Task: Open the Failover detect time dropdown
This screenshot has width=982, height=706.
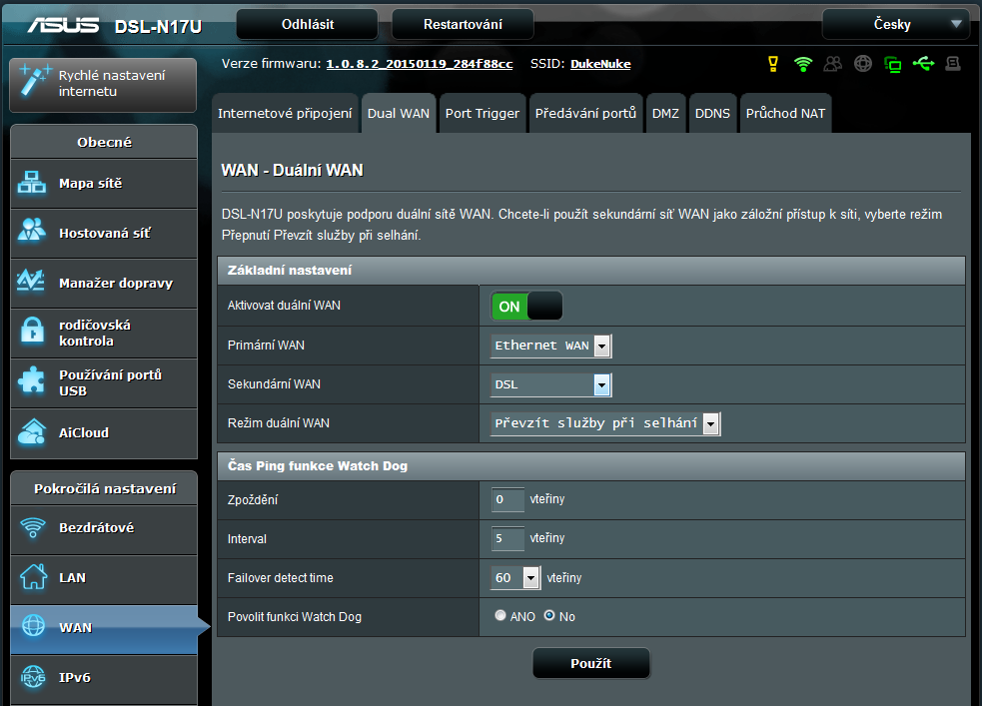Action: coord(516,578)
